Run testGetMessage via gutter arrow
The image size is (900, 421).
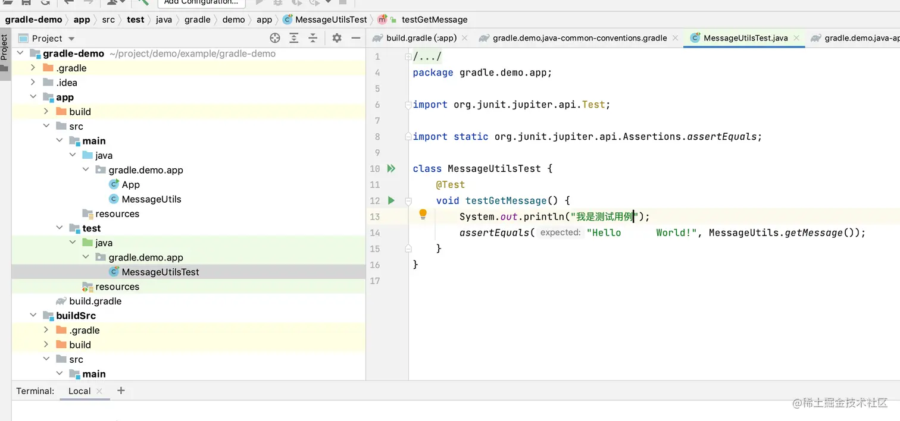391,200
